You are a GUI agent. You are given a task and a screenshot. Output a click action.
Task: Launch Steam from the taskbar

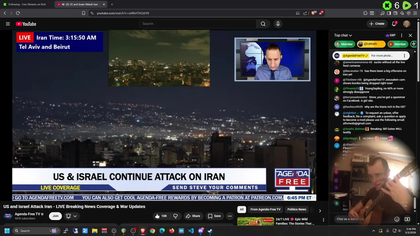[210, 231]
